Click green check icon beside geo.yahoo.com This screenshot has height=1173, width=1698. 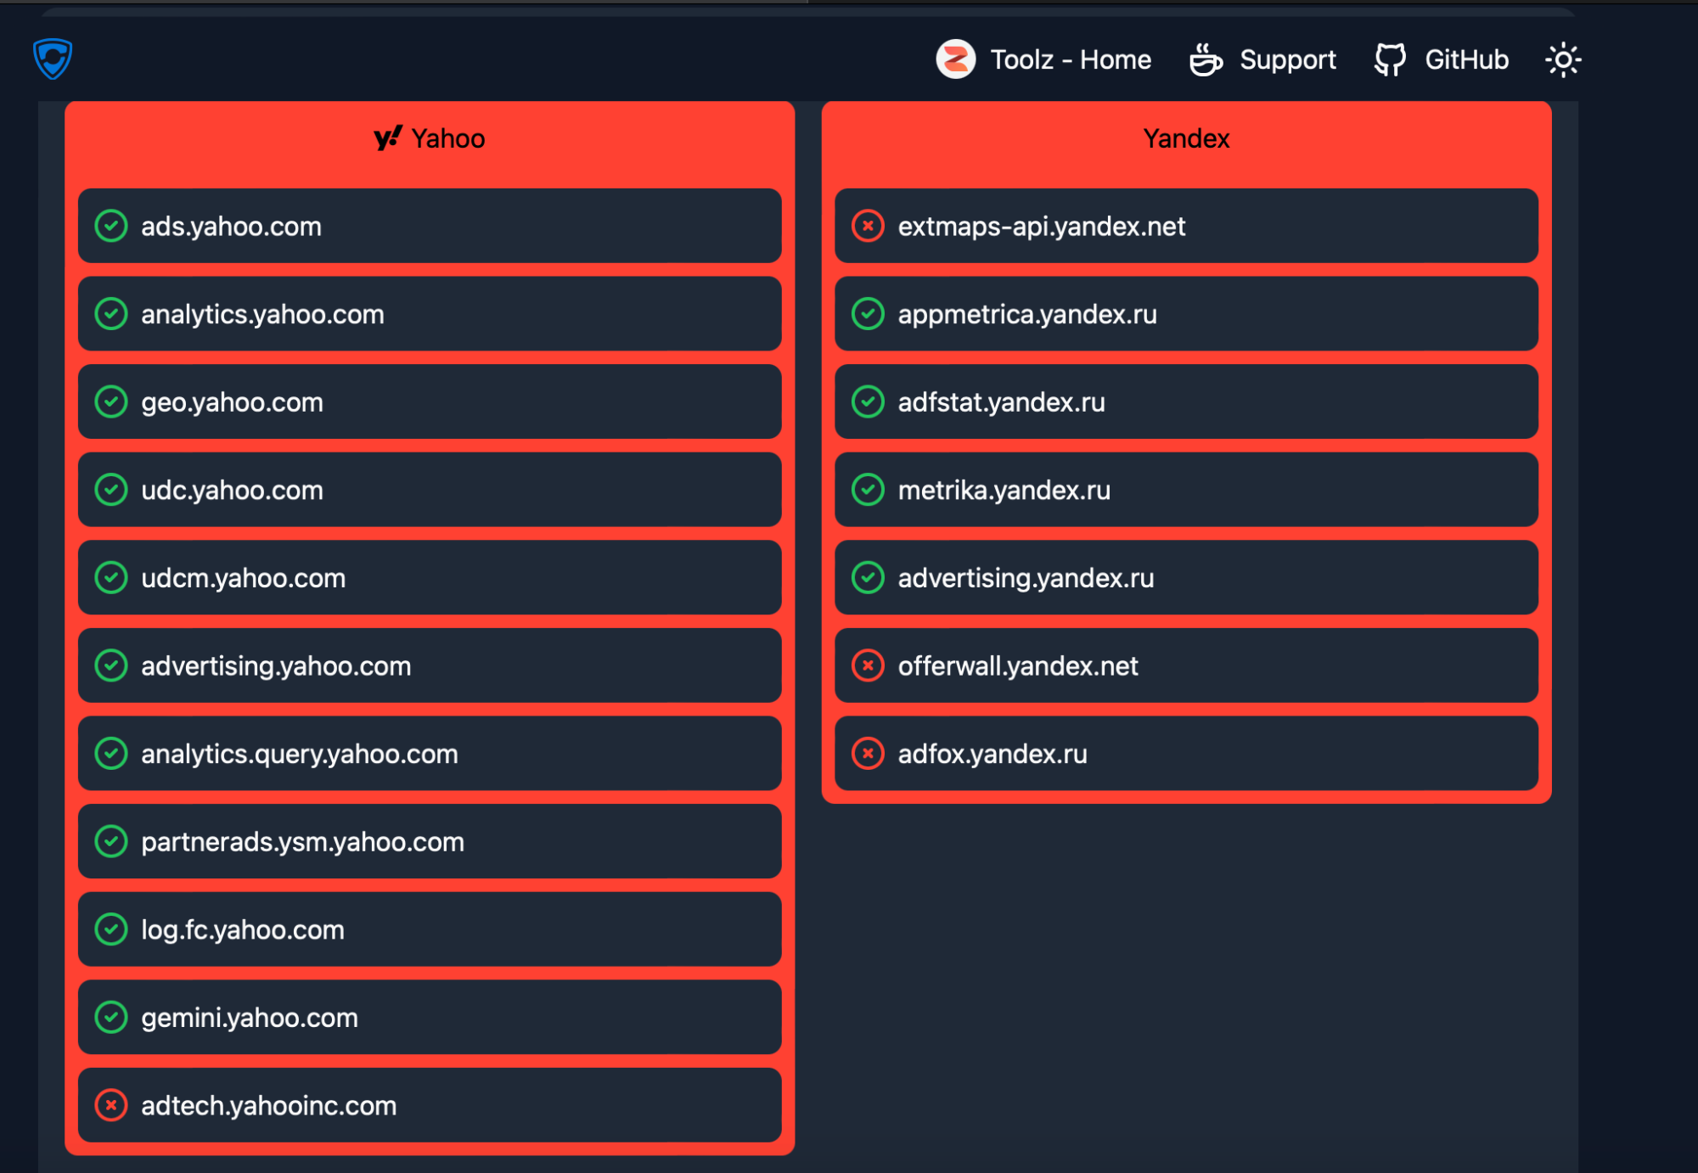(x=111, y=401)
